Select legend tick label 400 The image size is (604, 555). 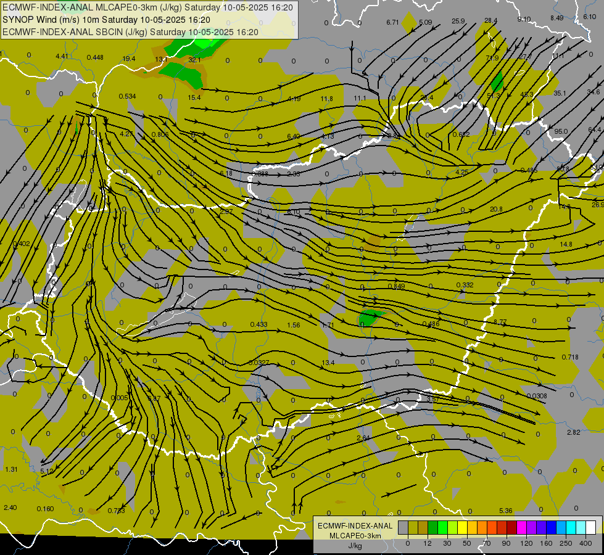tap(585, 543)
